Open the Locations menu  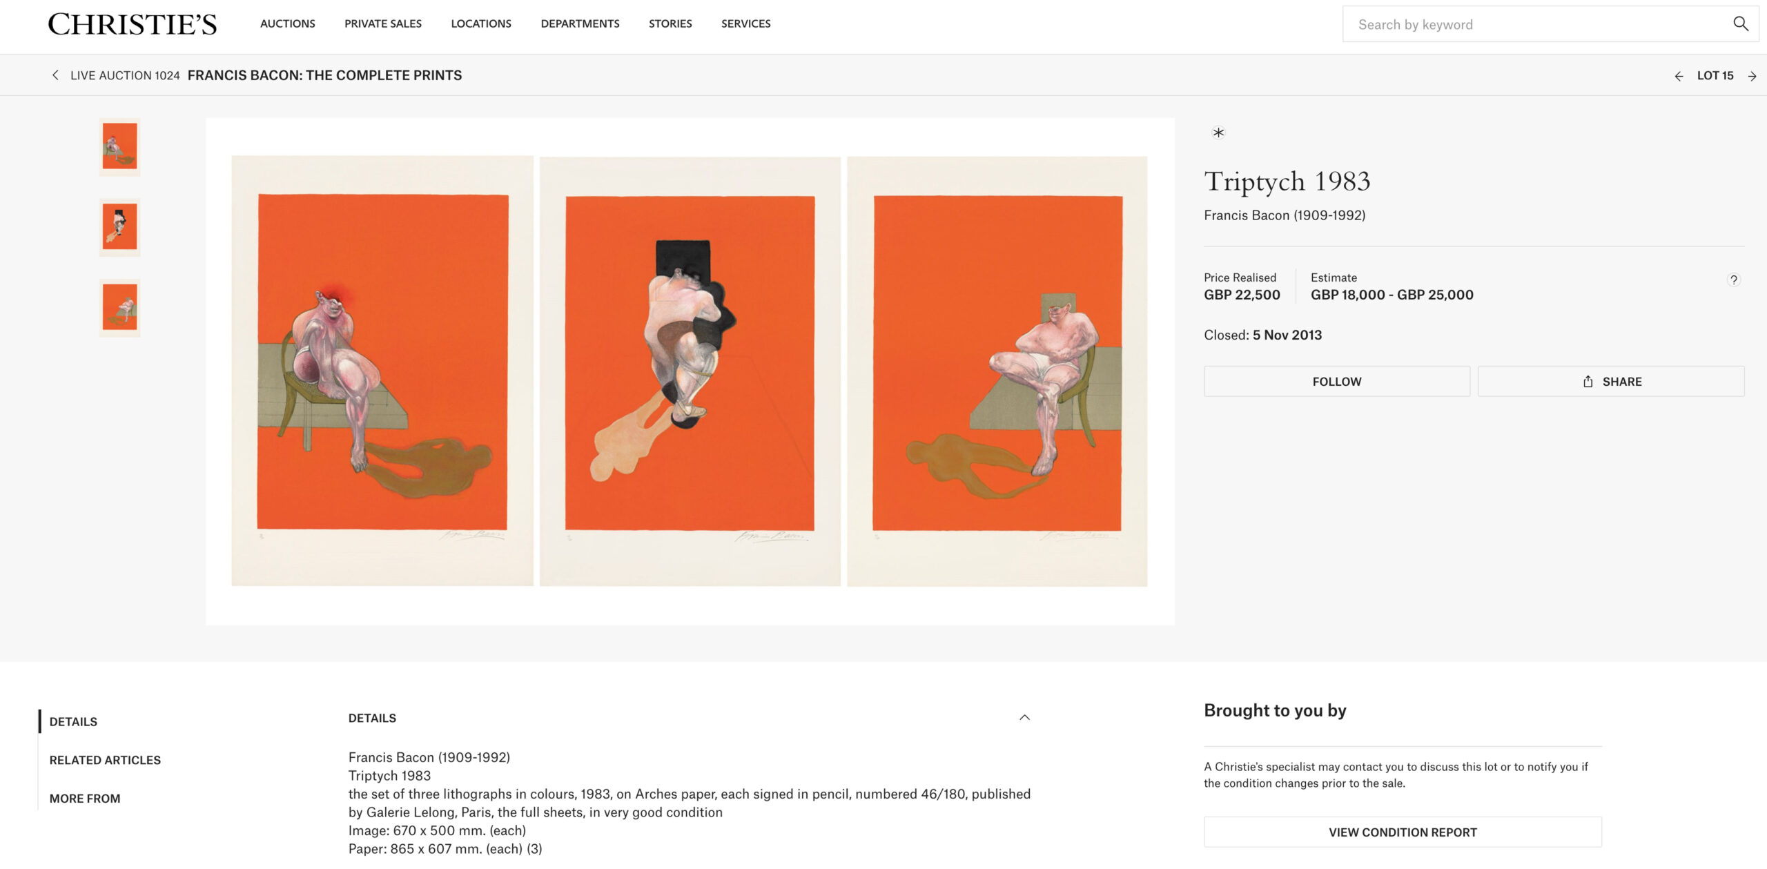pos(481,23)
